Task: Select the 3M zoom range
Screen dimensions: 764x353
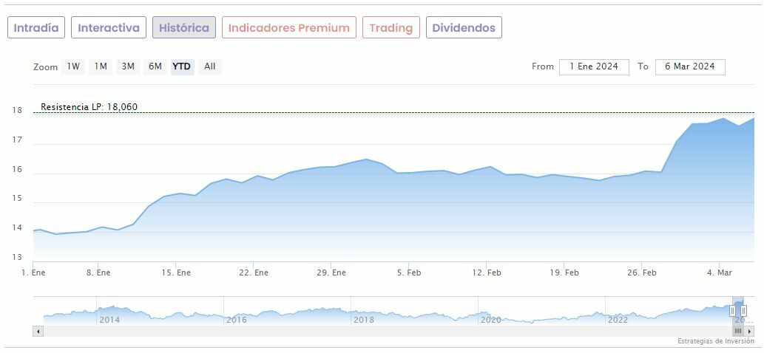Action: click(x=128, y=66)
